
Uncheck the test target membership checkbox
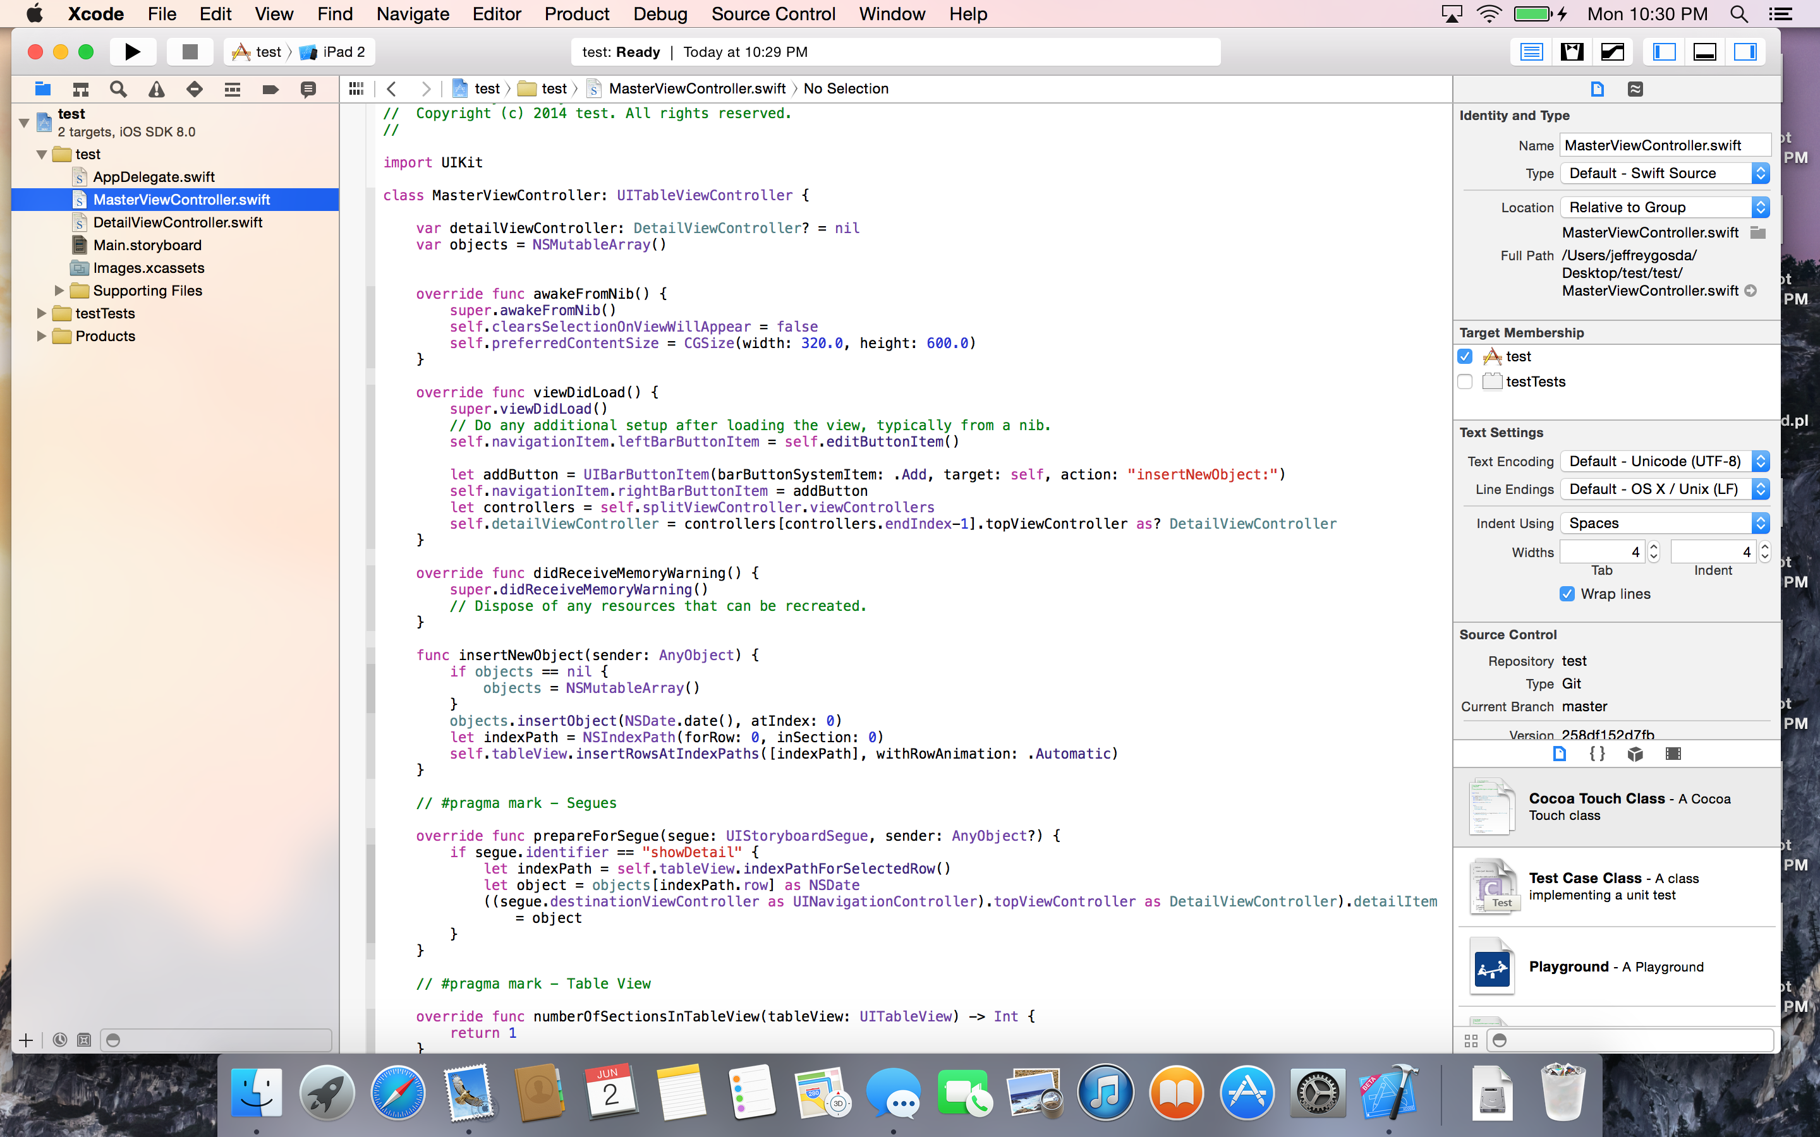pos(1465,356)
